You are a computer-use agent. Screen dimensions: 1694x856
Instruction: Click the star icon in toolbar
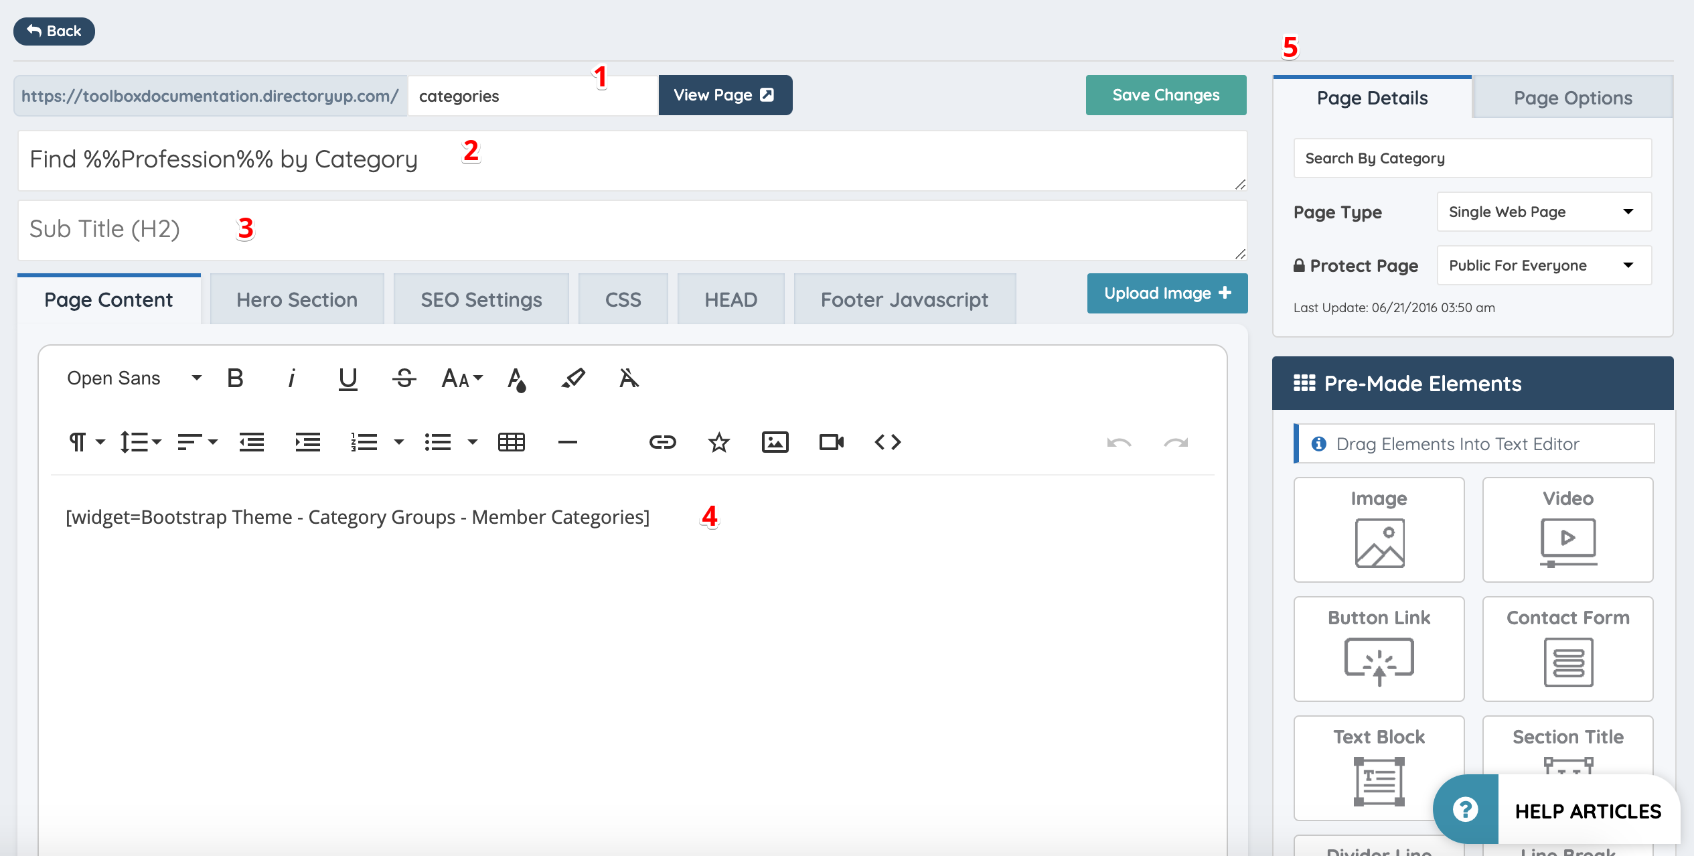point(718,442)
